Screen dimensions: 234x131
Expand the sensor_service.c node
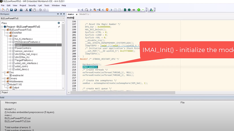click(x=10, y=51)
